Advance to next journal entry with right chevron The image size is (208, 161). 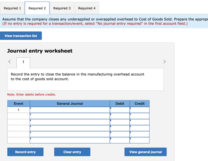(x=165, y=61)
